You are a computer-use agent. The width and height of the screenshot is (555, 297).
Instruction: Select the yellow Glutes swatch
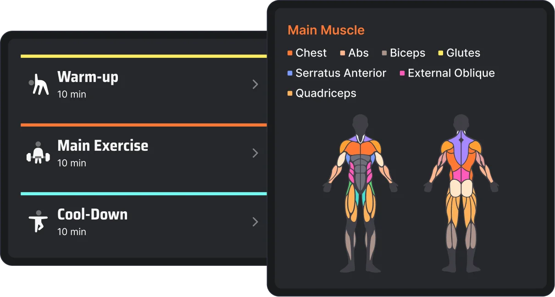click(x=440, y=53)
